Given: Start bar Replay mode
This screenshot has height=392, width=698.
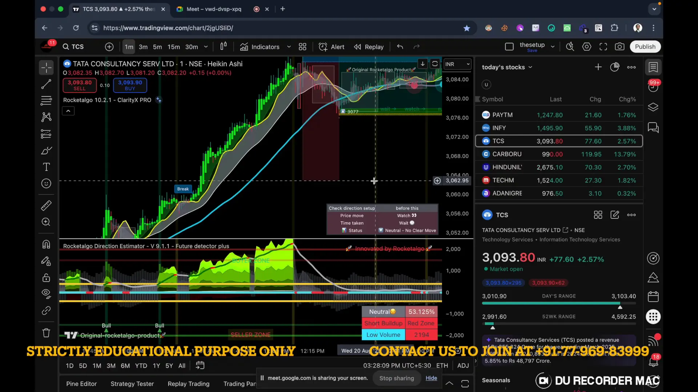Looking at the screenshot, I should pyautogui.click(x=369, y=47).
